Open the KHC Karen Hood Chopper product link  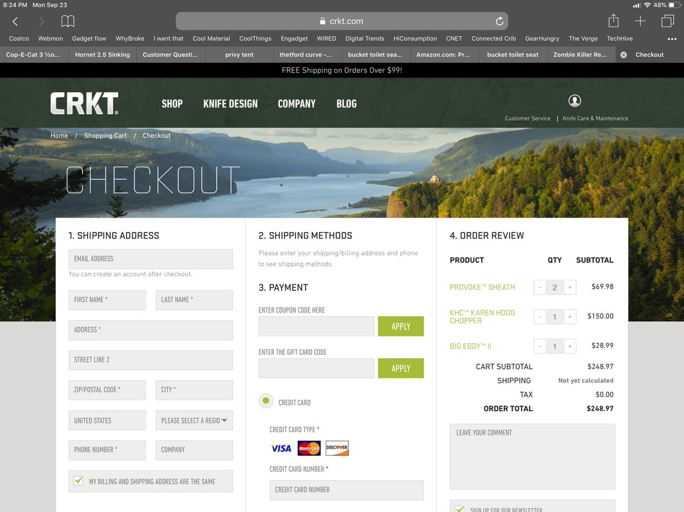click(x=482, y=317)
